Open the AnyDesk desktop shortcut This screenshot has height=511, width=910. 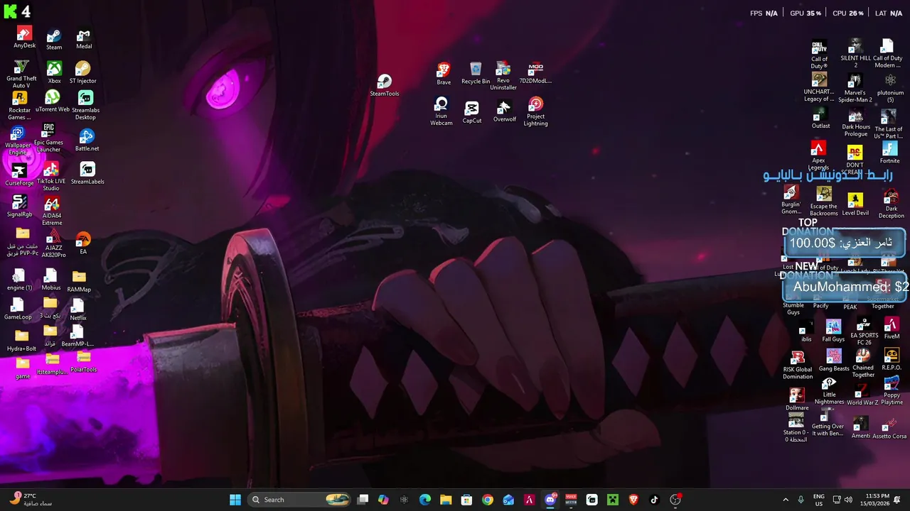tap(24, 38)
